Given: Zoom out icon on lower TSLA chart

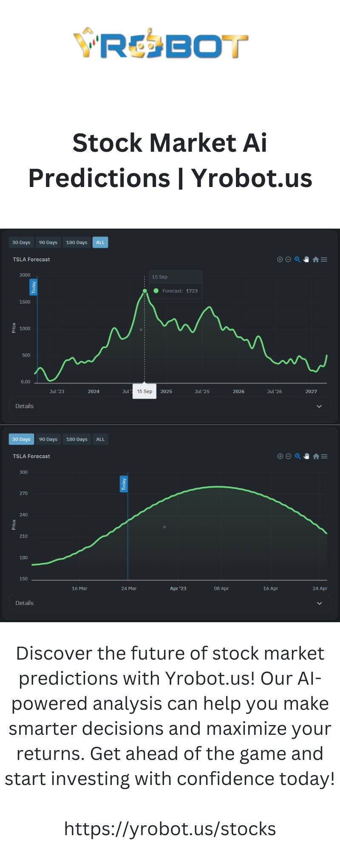Looking at the screenshot, I should pyautogui.click(x=289, y=456).
